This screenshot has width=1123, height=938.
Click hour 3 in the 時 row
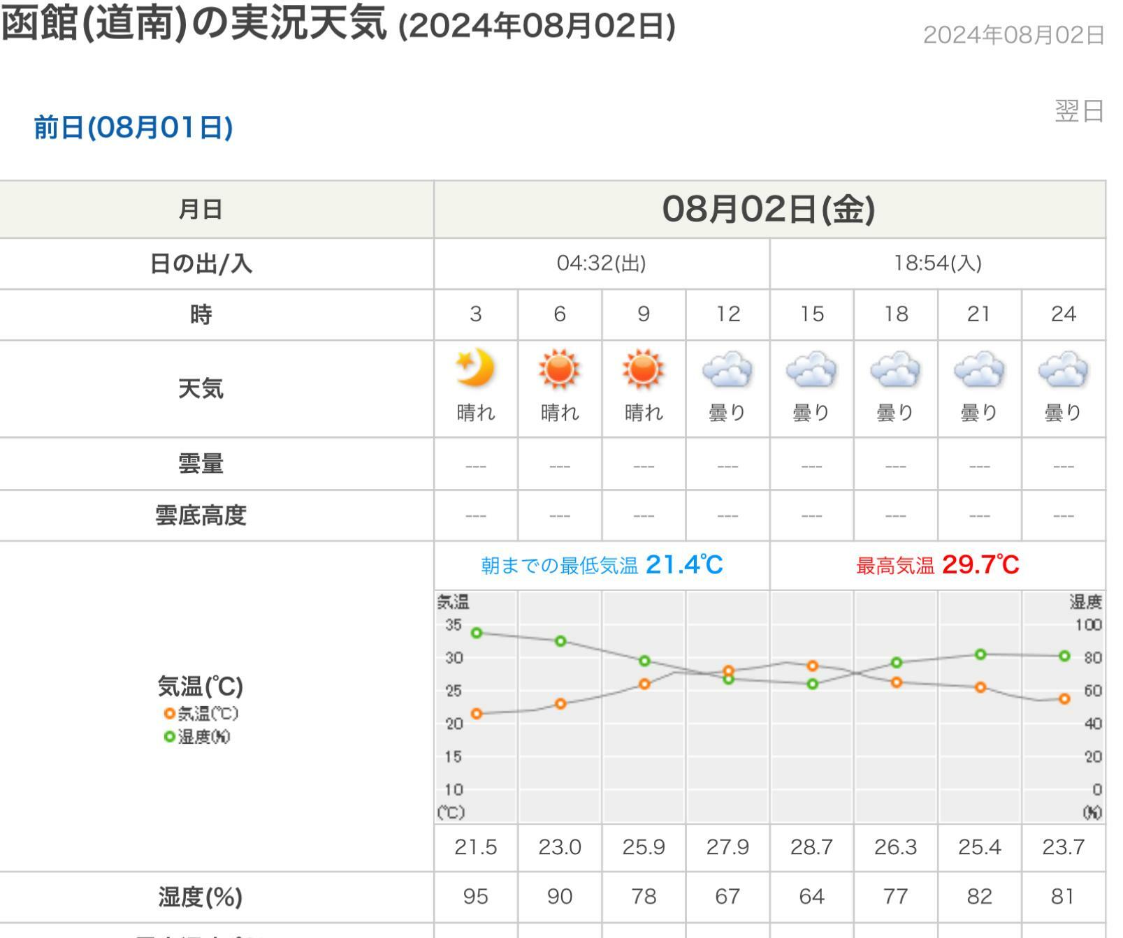pos(475,314)
